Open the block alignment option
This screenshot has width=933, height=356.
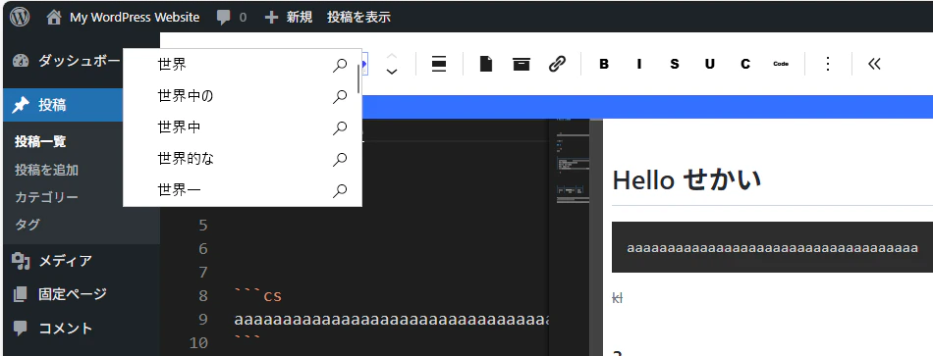coord(439,64)
